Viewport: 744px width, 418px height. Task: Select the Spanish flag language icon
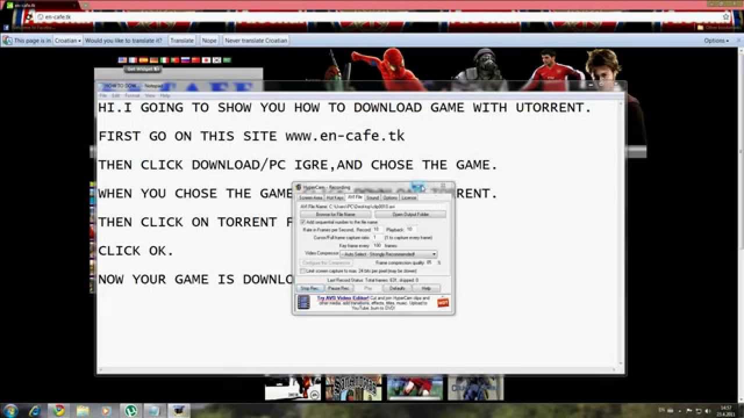[x=144, y=60]
